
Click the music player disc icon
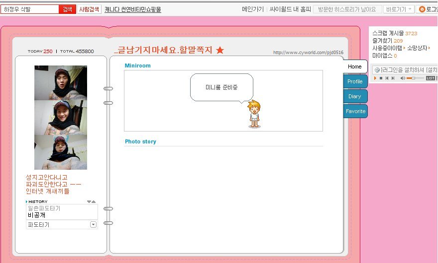pyautogui.click(x=377, y=70)
